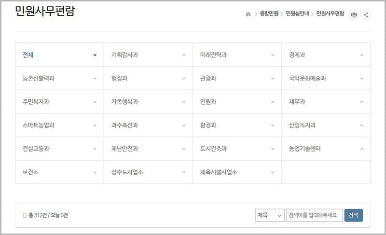
Task: Expand the 기획감사과 department list
Action: pos(148,55)
